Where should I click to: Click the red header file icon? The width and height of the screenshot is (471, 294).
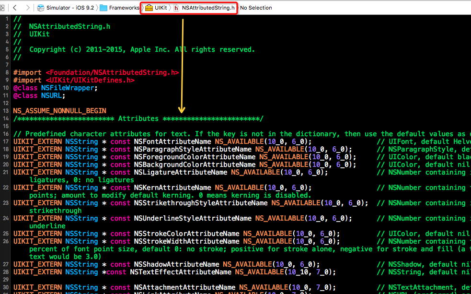pos(176,8)
